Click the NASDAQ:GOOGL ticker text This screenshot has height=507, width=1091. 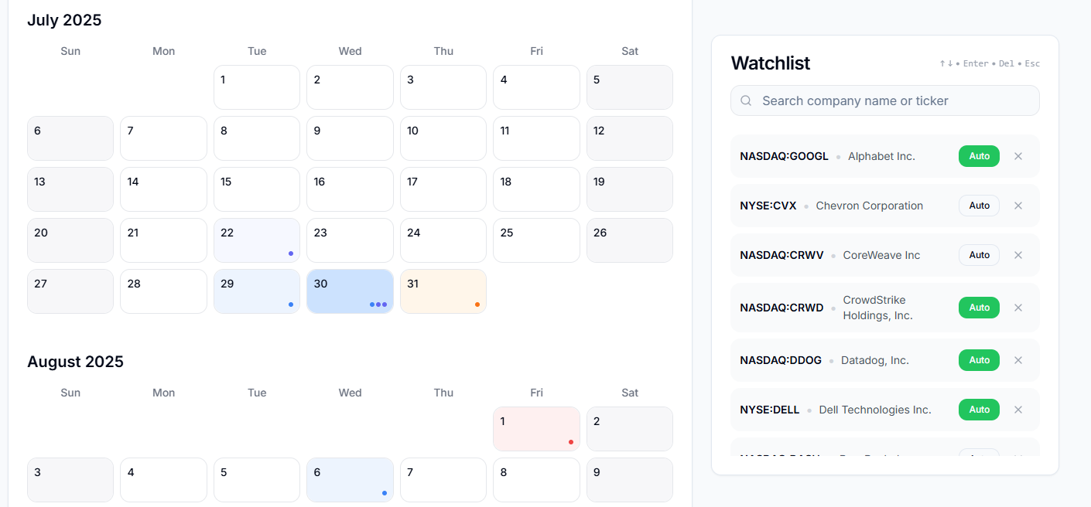[x=784, y=156]
